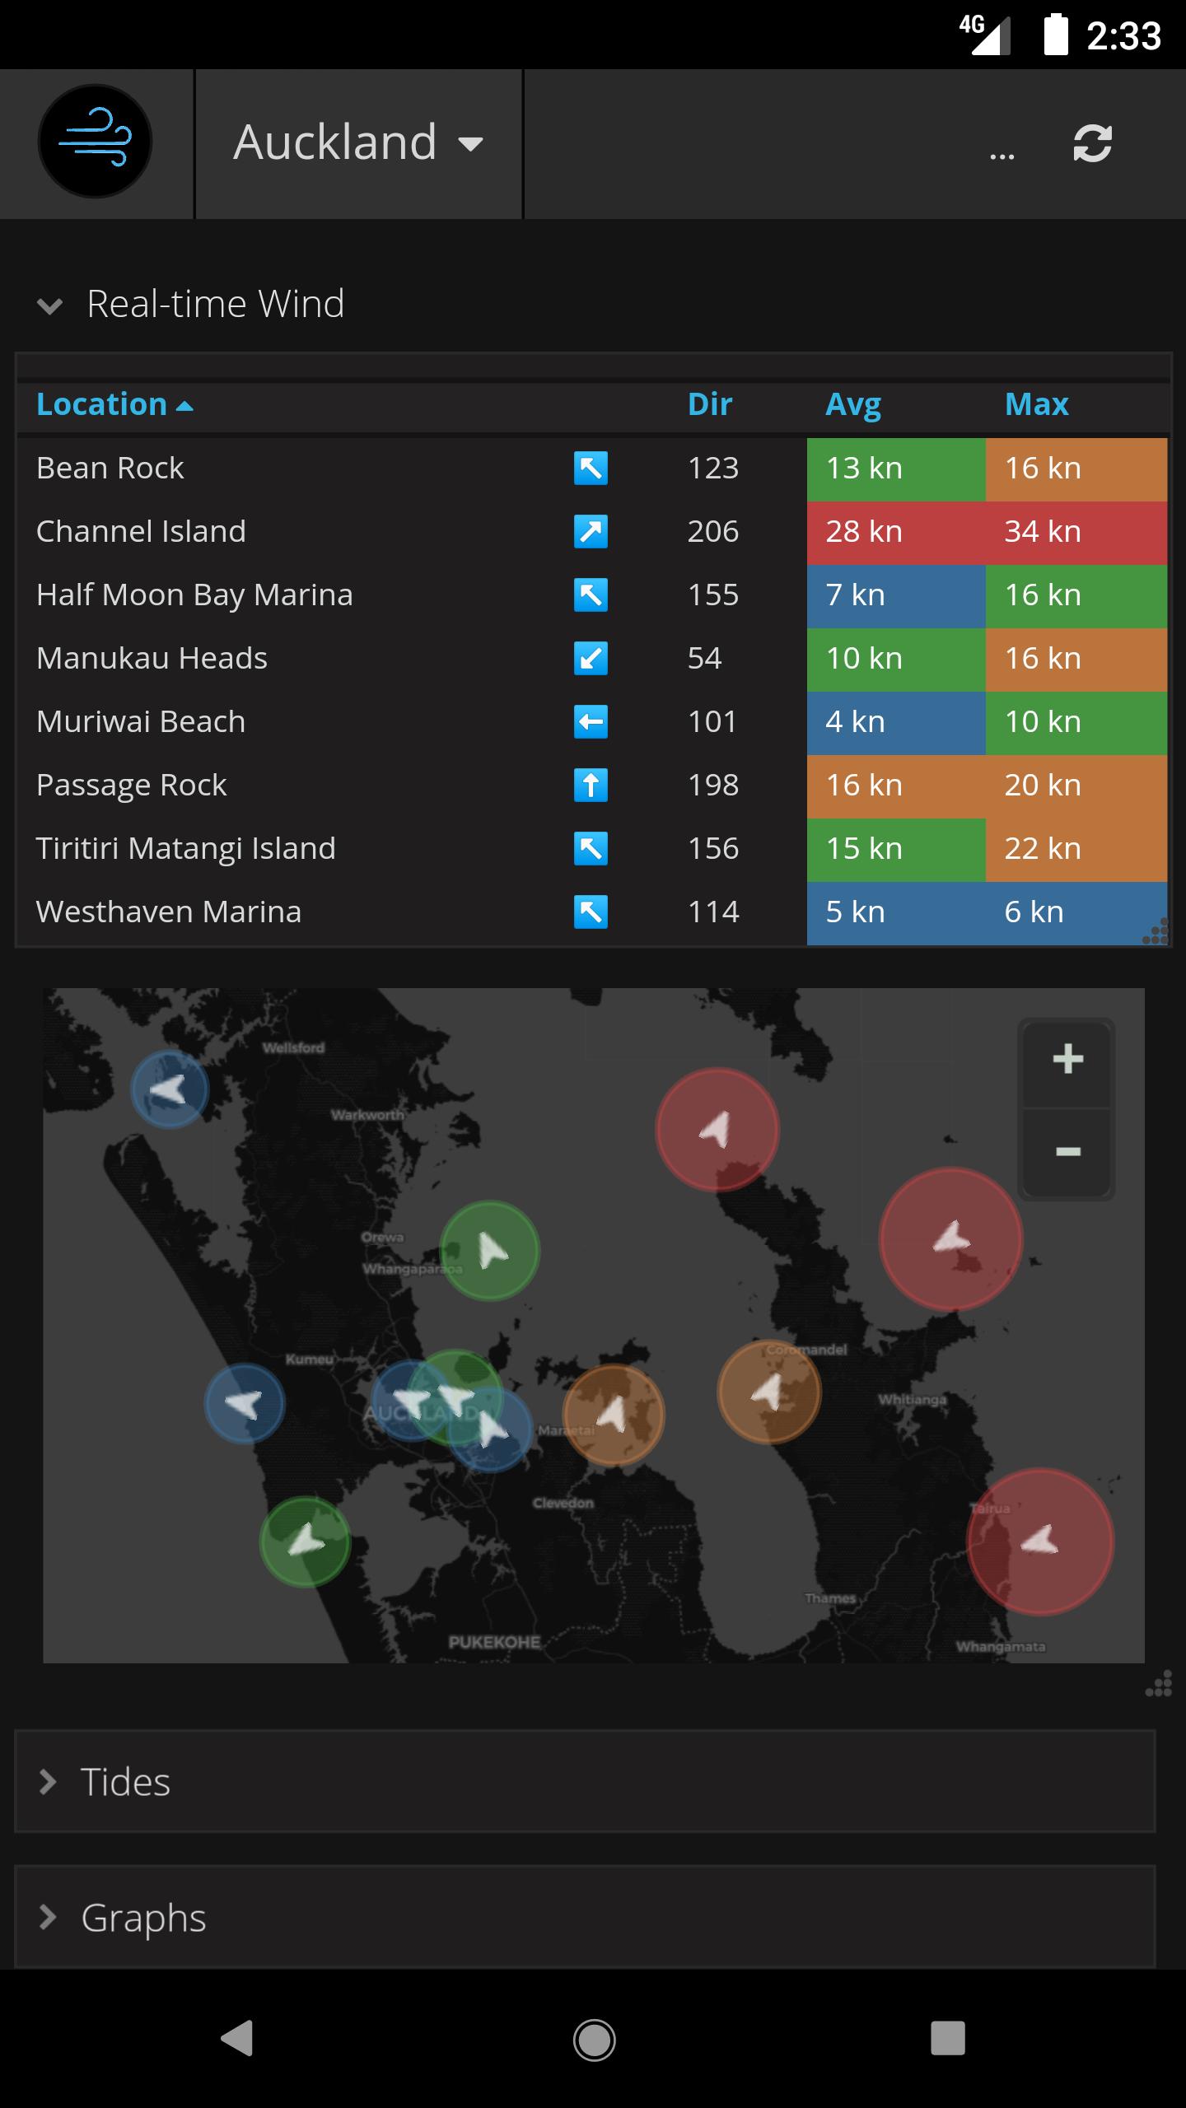This screenshot has width=1186, height=2108.
Task: Expand the Tides section
Action: pos(124,1782)
